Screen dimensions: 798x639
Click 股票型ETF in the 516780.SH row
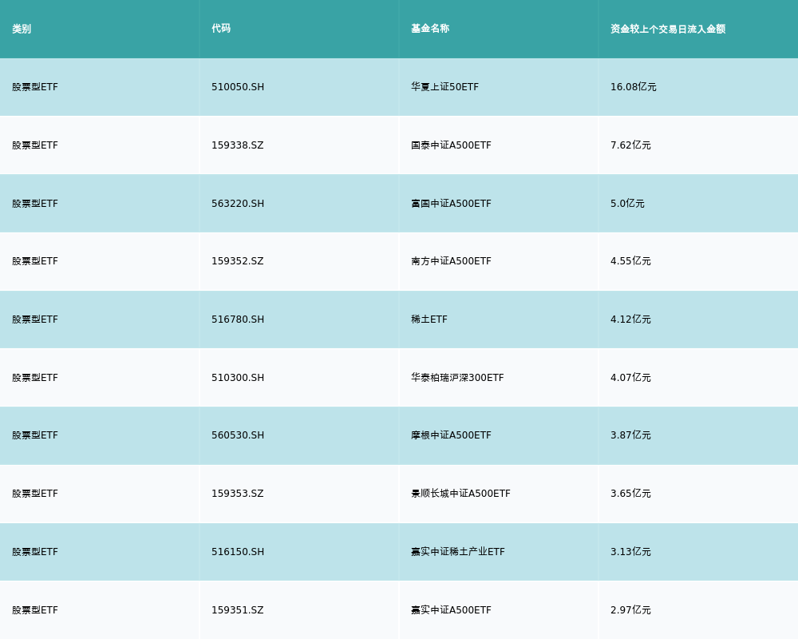tap(35, 319)
